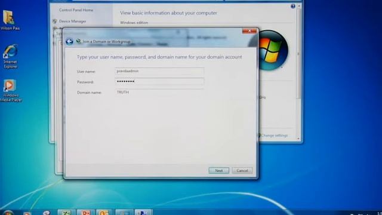Cancel the Join a Domain wizard
Image resolution: width=382 pixels, height=215 pixels.
[242, 171]
